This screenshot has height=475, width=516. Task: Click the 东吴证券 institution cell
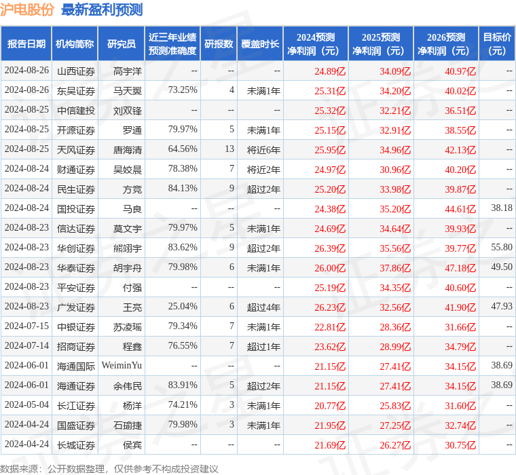click(x=76, y=91)
